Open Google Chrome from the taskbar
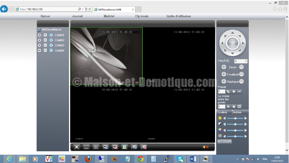 click(140, 159)
